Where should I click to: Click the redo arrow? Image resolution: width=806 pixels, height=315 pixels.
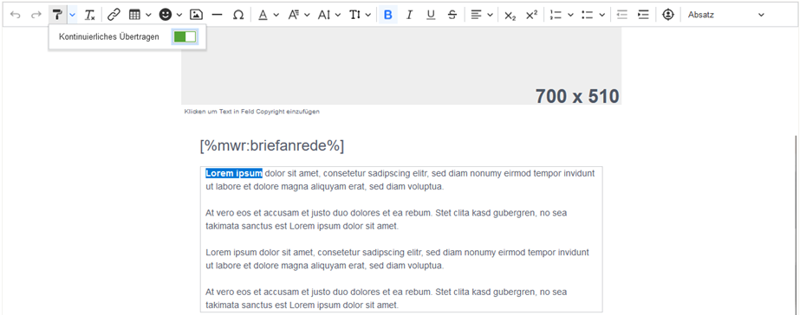click(36, 15)
